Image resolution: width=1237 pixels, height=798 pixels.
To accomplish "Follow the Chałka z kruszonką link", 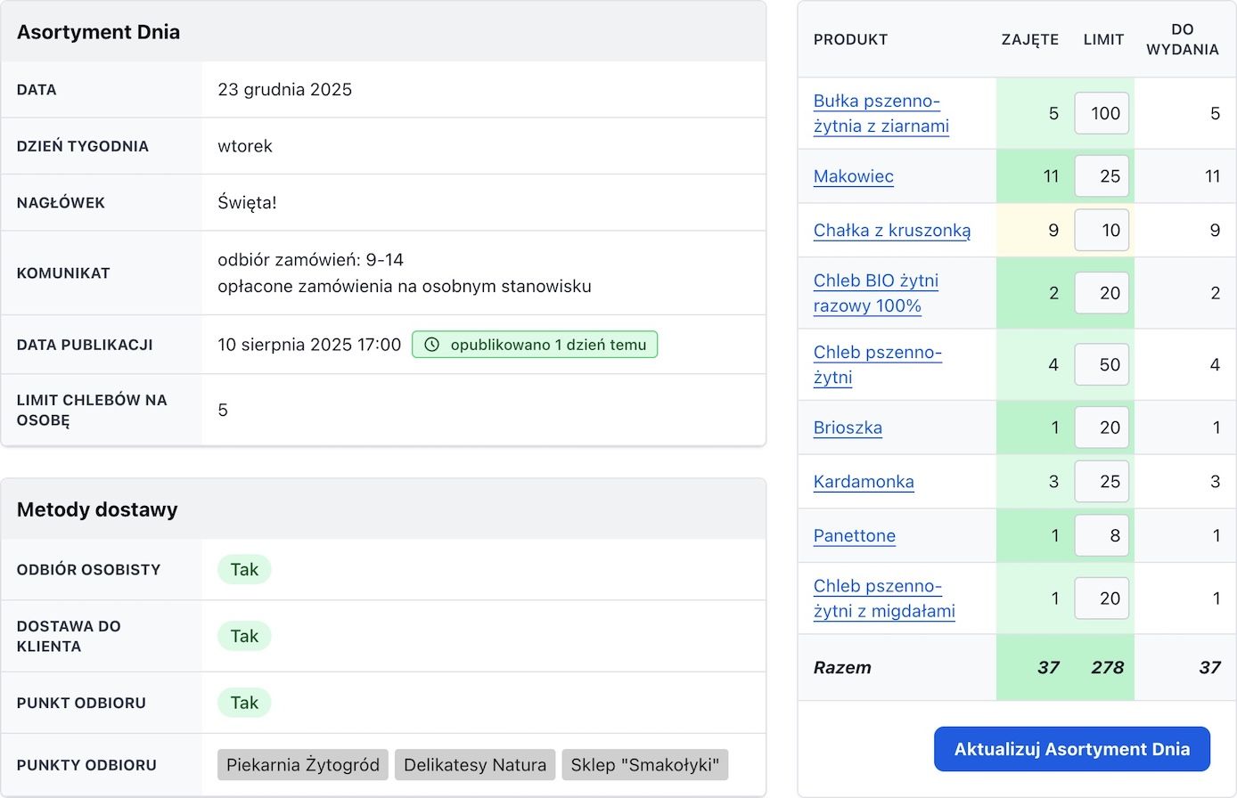I will pos(891,231).
